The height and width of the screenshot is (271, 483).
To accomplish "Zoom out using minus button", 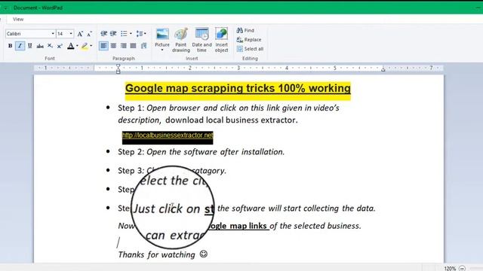I will (462, 268).
